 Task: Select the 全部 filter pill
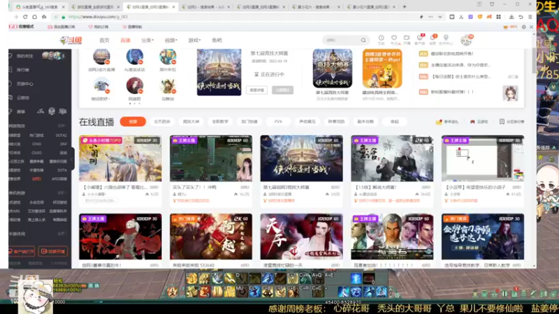tap(133, 121)
